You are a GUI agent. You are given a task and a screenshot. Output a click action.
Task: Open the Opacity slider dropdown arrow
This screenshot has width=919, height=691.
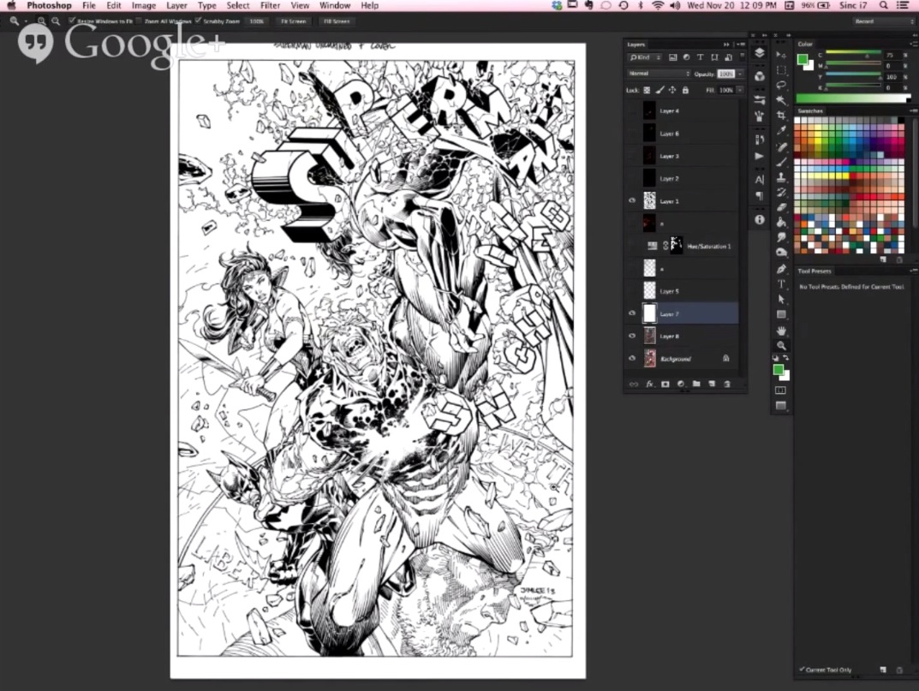click(740, 74)
